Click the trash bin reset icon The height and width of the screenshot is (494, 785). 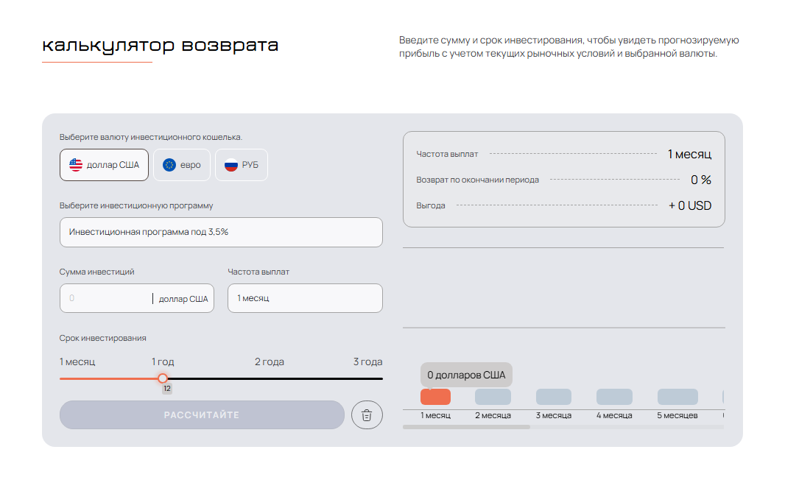click(367, 415)
